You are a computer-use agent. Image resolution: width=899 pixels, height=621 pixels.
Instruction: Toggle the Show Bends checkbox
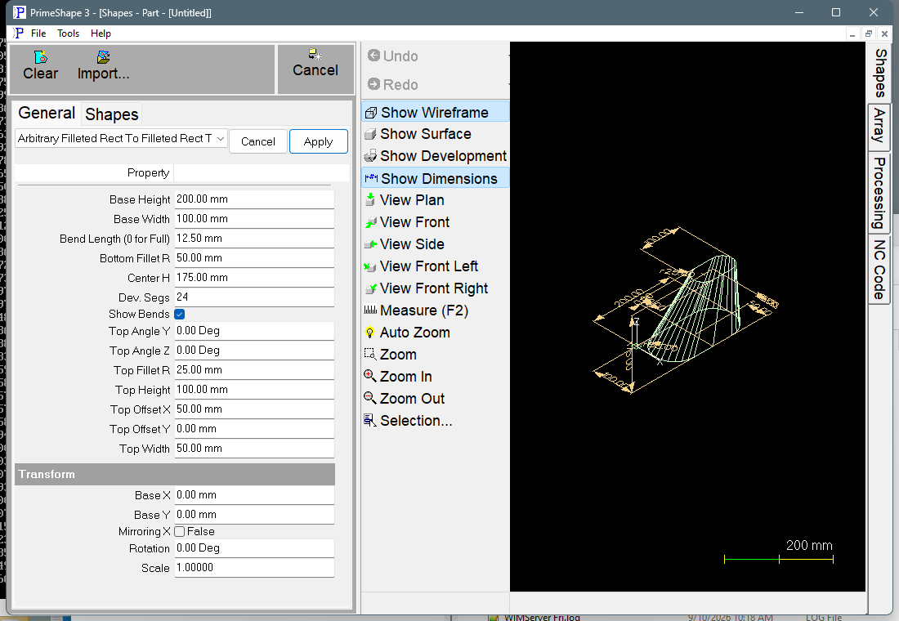click(180, 315)
